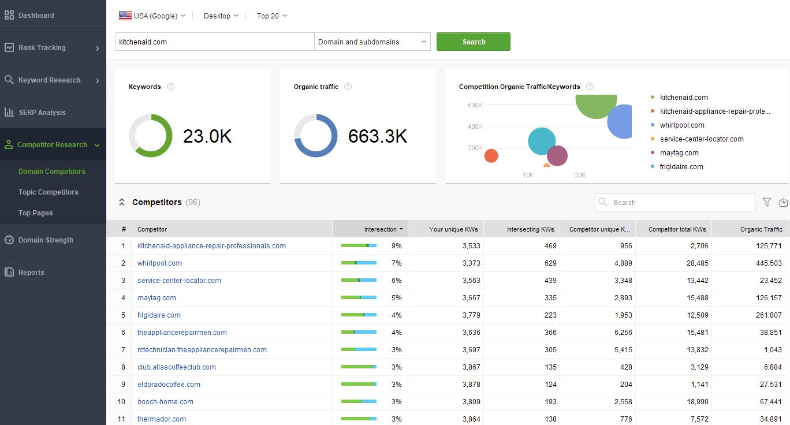Click the teal bubble in the chart
Image resolution: width=790 pixels, height=425 pixels.
(541, 141)
